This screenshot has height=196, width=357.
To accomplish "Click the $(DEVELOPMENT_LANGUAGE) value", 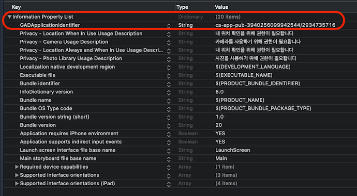I will click(x=253, y=67).
